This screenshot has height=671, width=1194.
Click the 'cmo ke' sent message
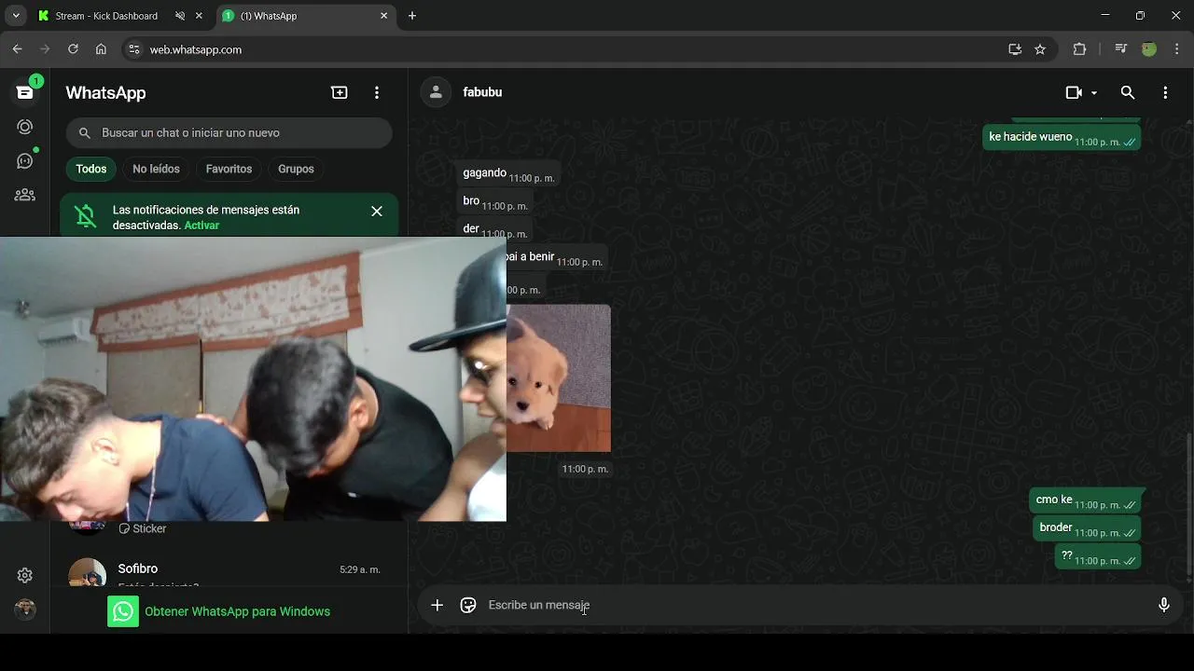tap(1085, 500)
